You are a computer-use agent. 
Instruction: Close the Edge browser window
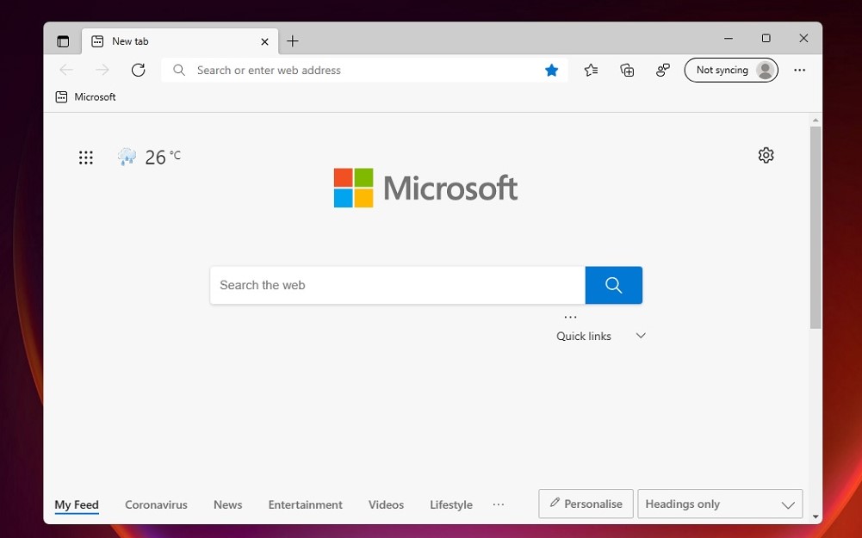tap(803, 39)
